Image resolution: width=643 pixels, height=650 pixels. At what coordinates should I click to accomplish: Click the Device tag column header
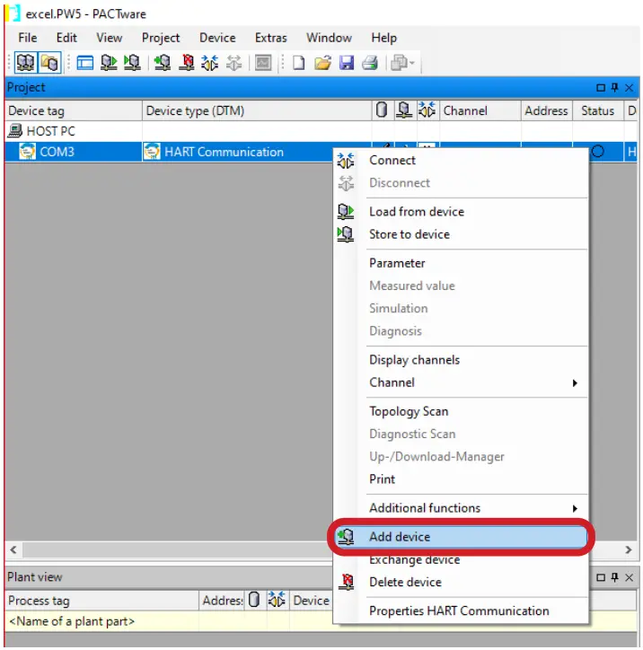(74, 110)
